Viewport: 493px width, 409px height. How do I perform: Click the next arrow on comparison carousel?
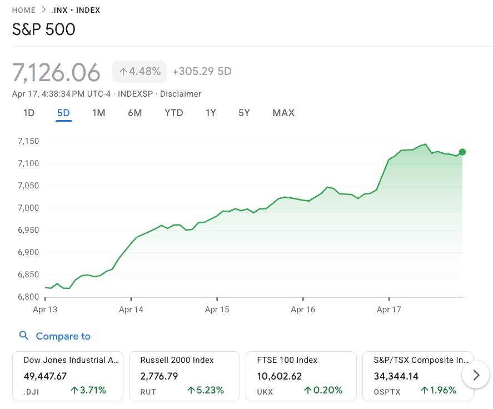coord(476,375)
